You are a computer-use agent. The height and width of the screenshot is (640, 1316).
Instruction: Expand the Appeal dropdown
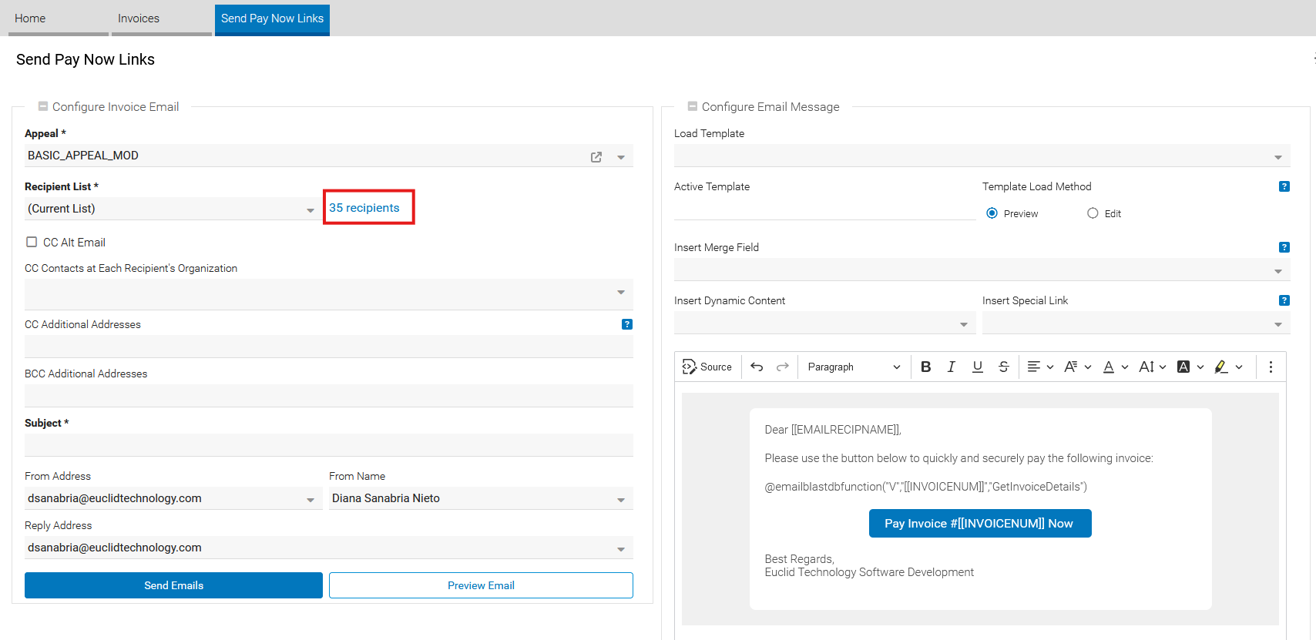click(x=621, y=157)
